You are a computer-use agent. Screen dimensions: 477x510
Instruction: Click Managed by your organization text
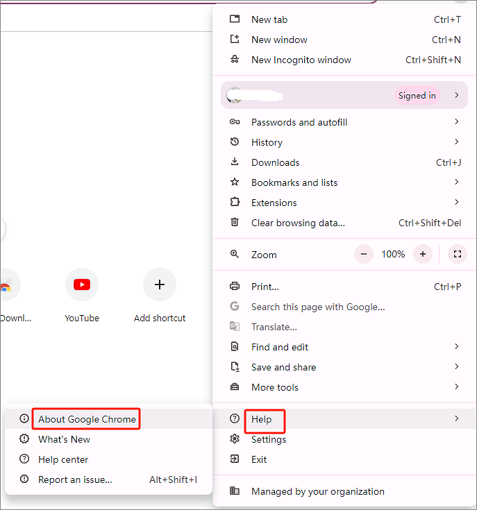pos(318,491)
